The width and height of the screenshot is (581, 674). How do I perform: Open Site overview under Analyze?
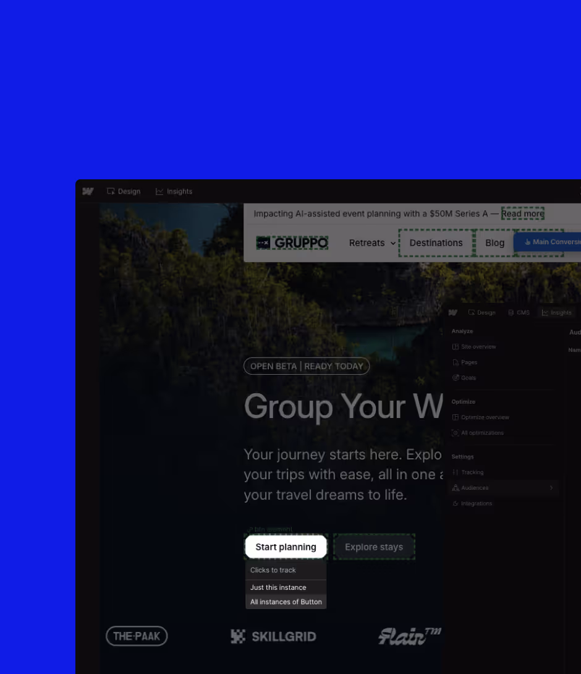click(474, 346)
